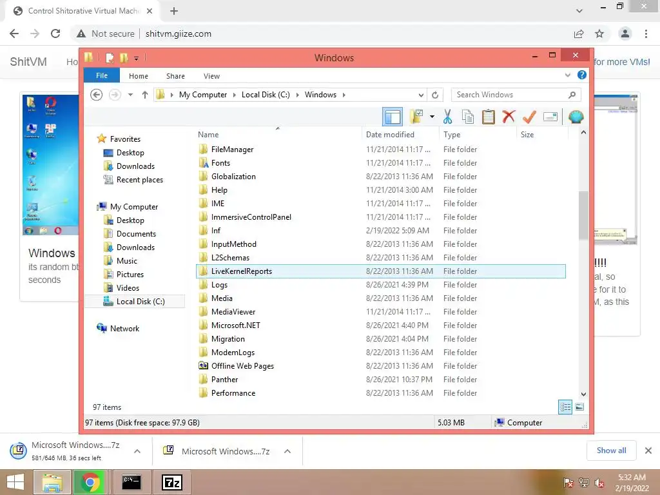Screen dimensions: 660x495
Task: Toggle the navigation pane layout icon
Action: 393,117
